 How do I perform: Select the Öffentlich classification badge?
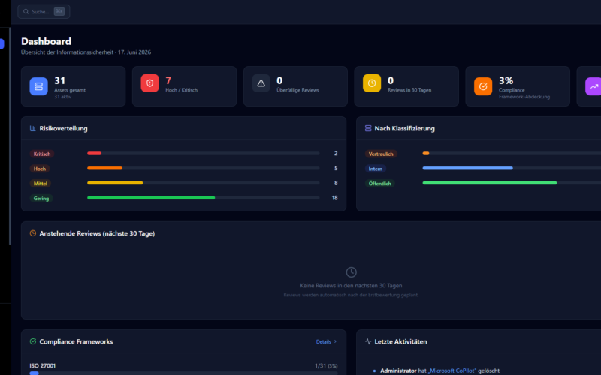click(x=379, y=184)
